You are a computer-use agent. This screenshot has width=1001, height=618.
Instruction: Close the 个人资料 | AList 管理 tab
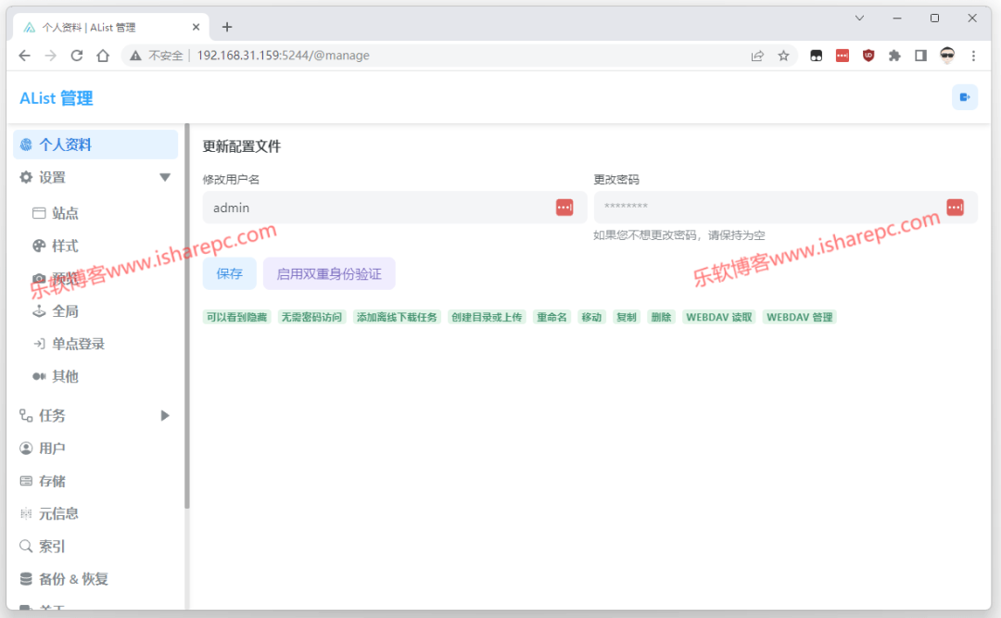coord(196,27)
